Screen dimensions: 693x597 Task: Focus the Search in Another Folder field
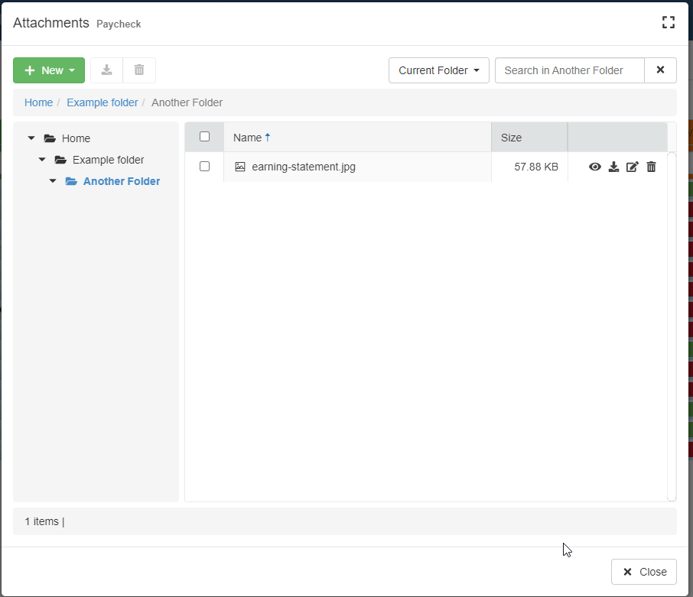[x=570, y=70]
